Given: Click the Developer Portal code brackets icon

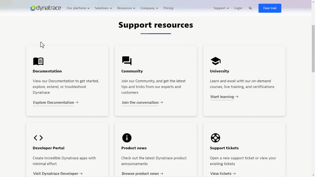Looking at the screenshot, I should coord(38,138).
